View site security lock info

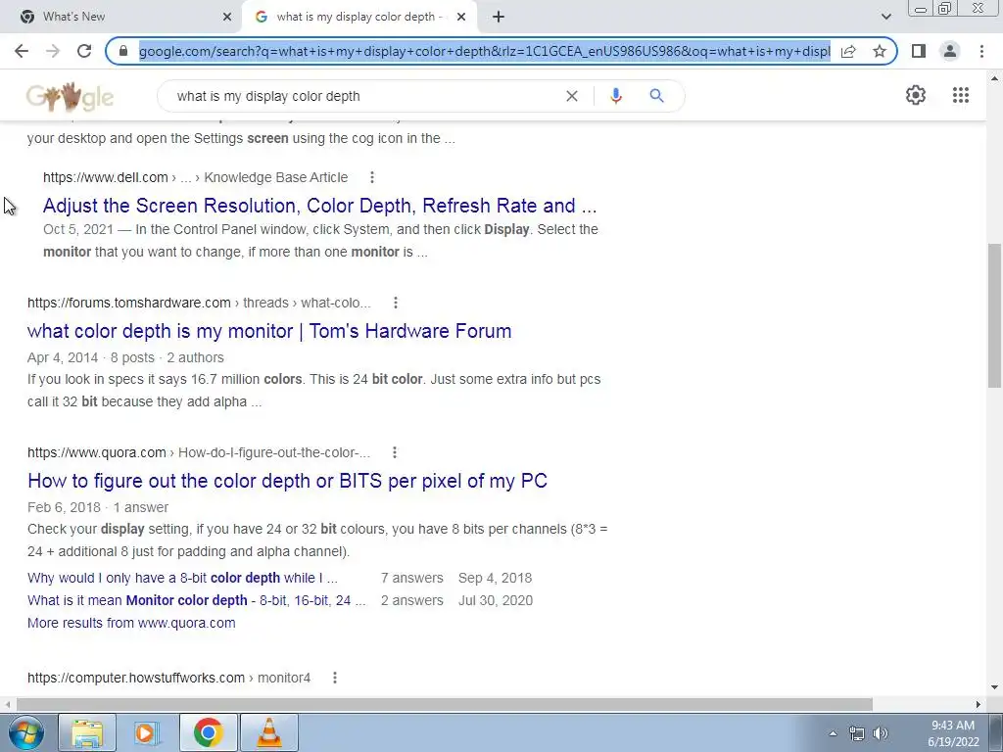(x=123, y=51)
